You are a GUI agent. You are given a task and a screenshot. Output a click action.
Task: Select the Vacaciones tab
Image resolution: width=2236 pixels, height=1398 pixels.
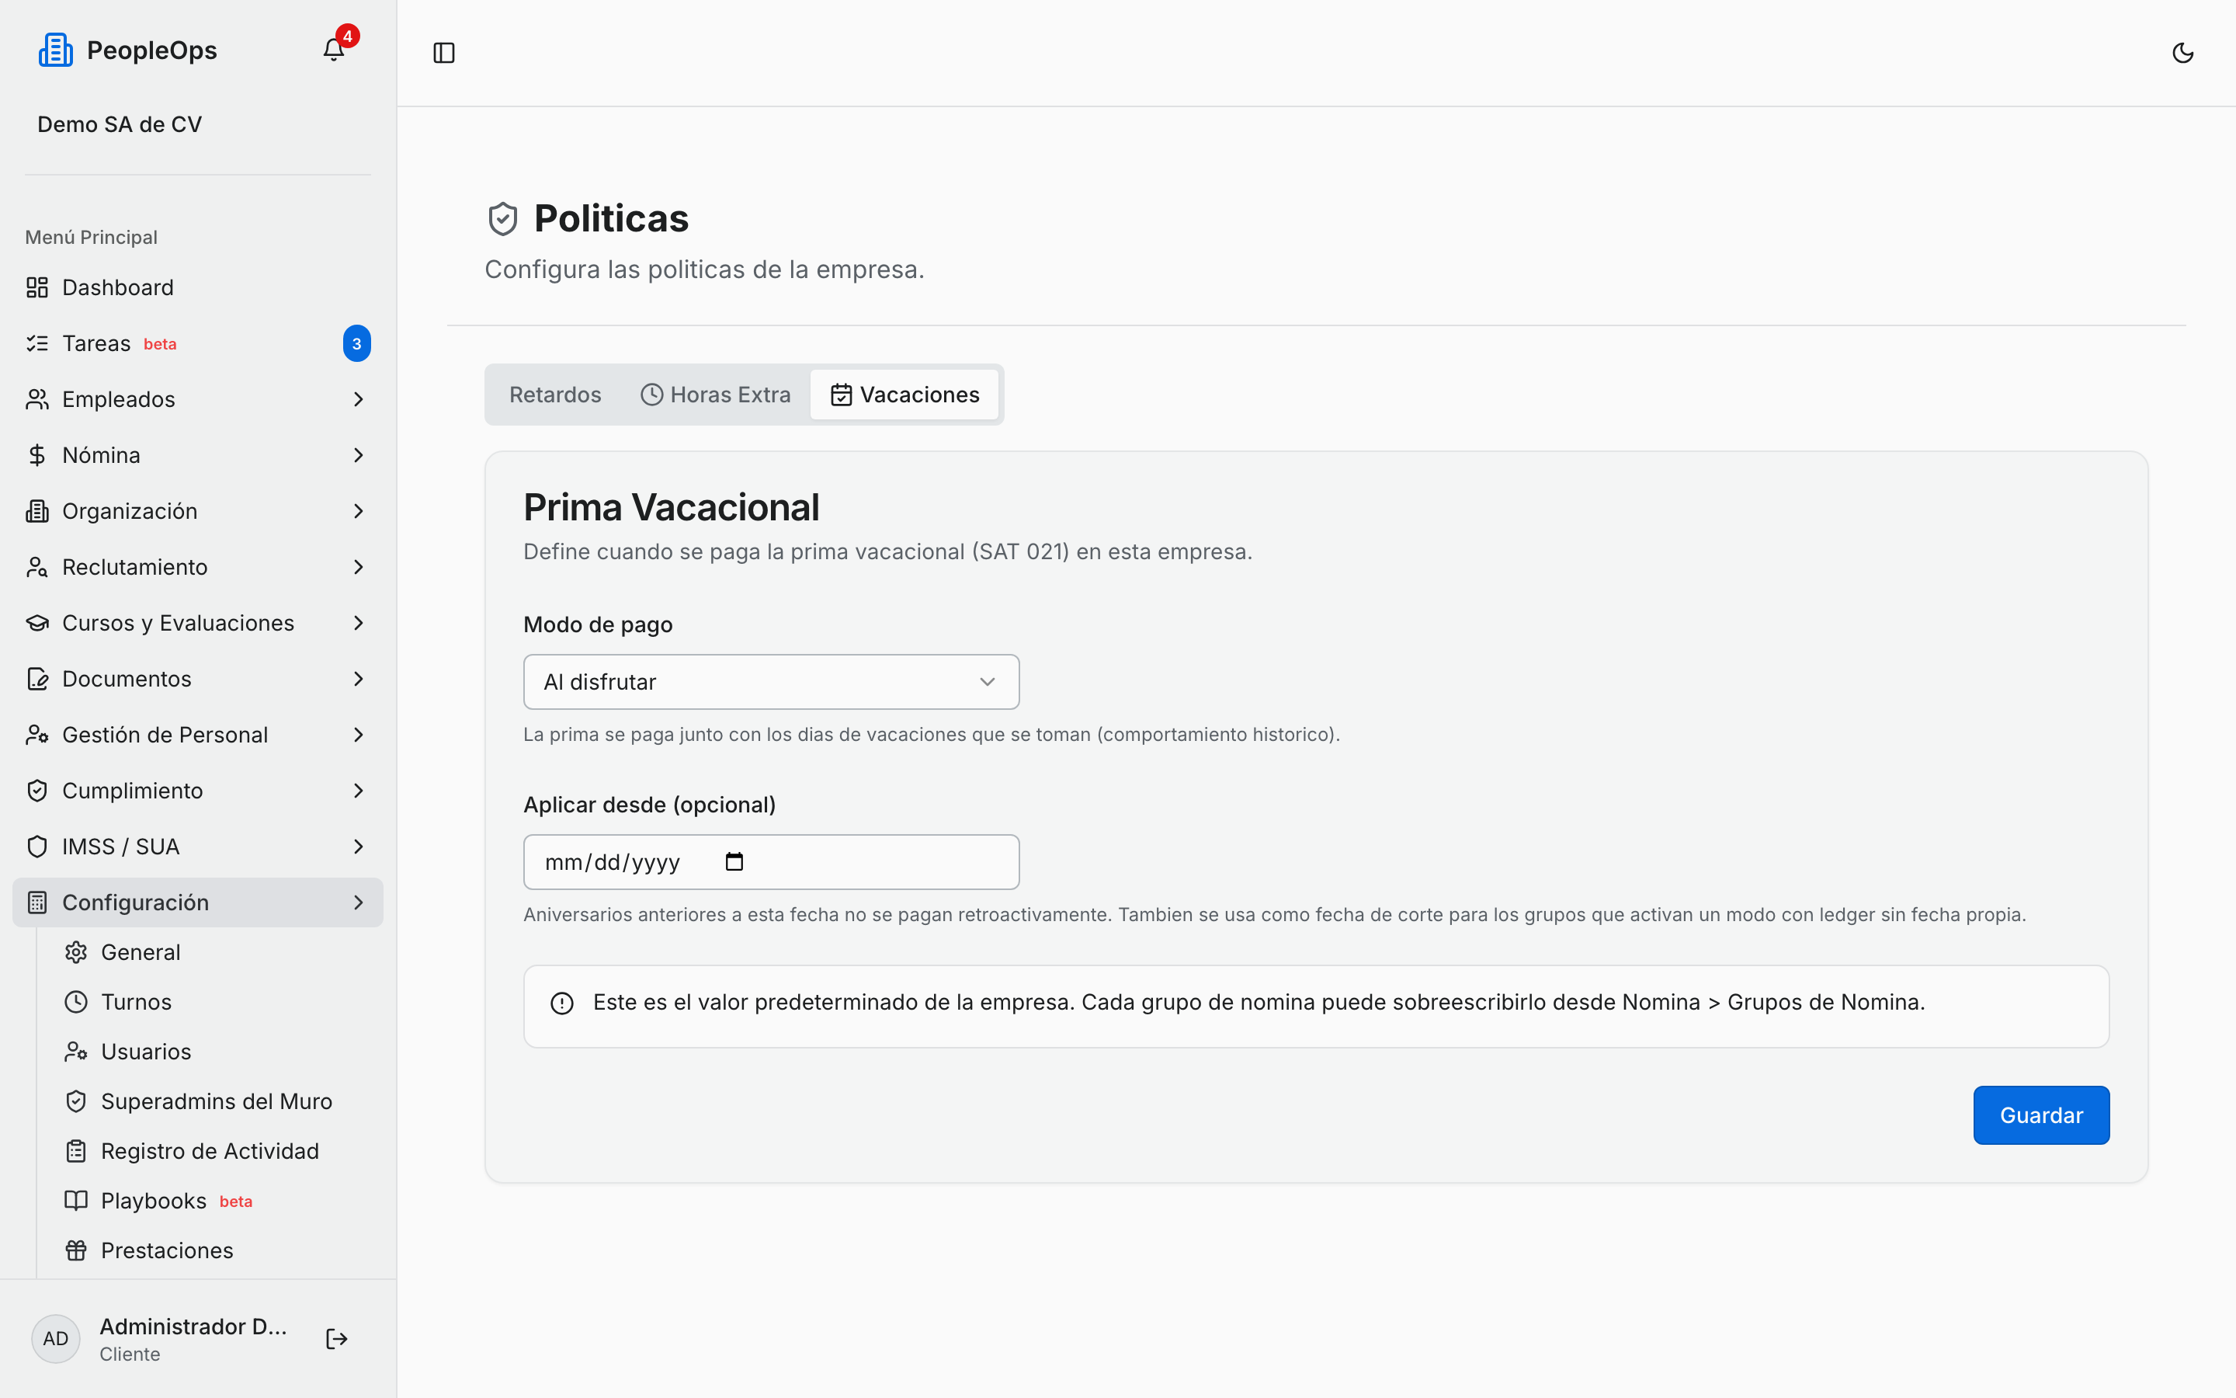click(x=904, y=395)
